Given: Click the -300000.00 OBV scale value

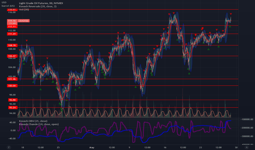Looking at the screenshot, I should pyautogui.click(x=247, y=136).
